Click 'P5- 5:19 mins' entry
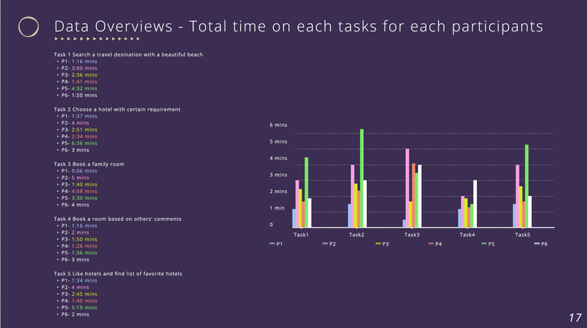 79,307
